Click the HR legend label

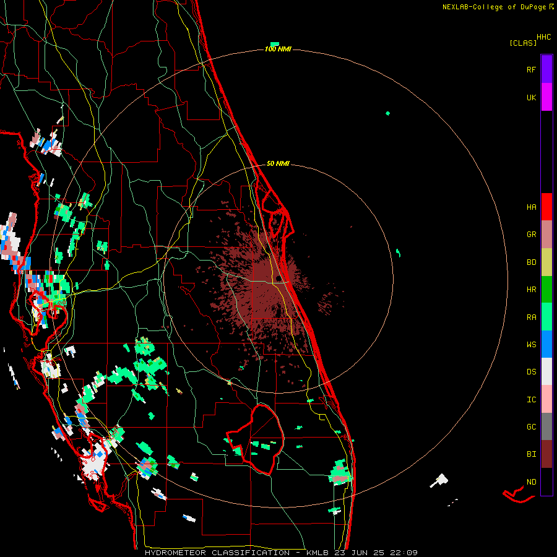tap(531, 290)
